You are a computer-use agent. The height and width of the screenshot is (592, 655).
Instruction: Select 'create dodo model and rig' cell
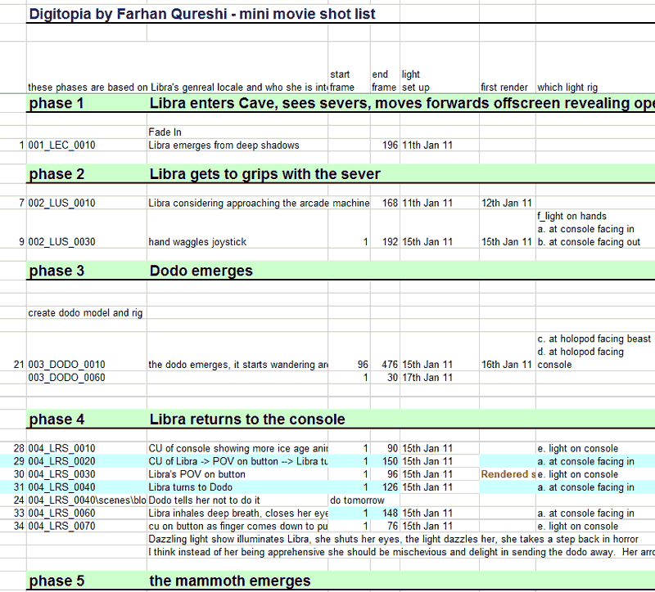[85, 313]
